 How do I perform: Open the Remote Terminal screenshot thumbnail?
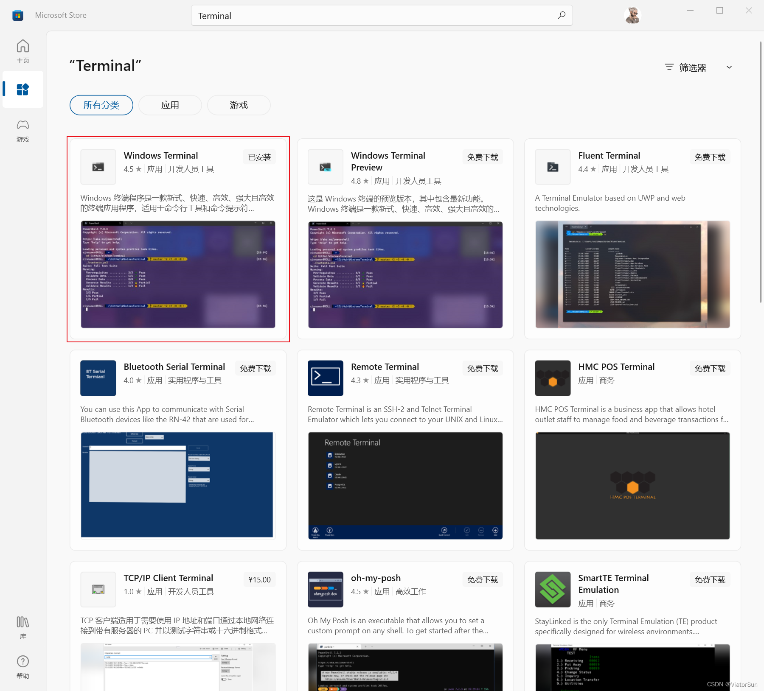(x=405, y=485)
